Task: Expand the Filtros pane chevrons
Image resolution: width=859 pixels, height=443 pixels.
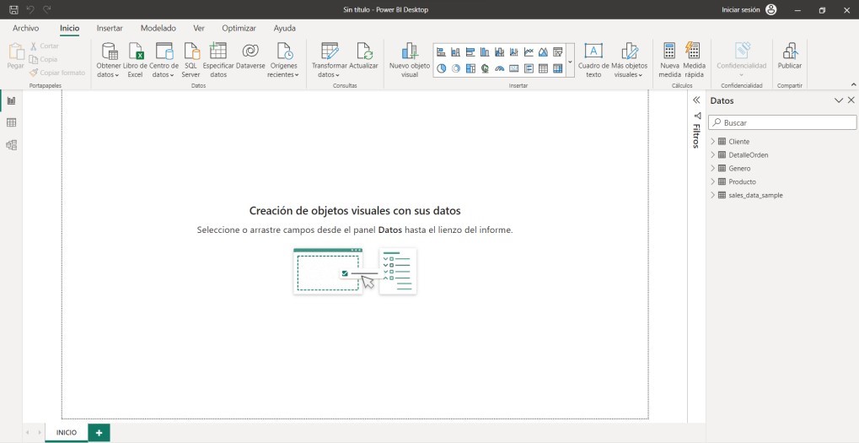Action: pos(696,100)
